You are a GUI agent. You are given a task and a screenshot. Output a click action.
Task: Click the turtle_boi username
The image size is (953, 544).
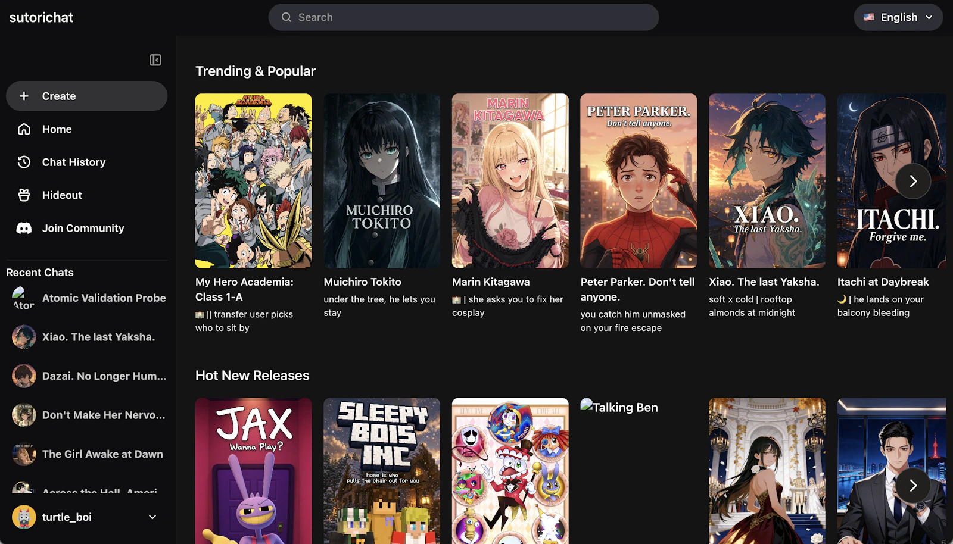point(67,517)
